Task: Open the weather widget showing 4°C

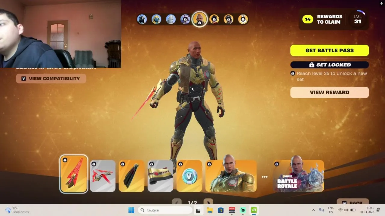Action: (18, 210)
